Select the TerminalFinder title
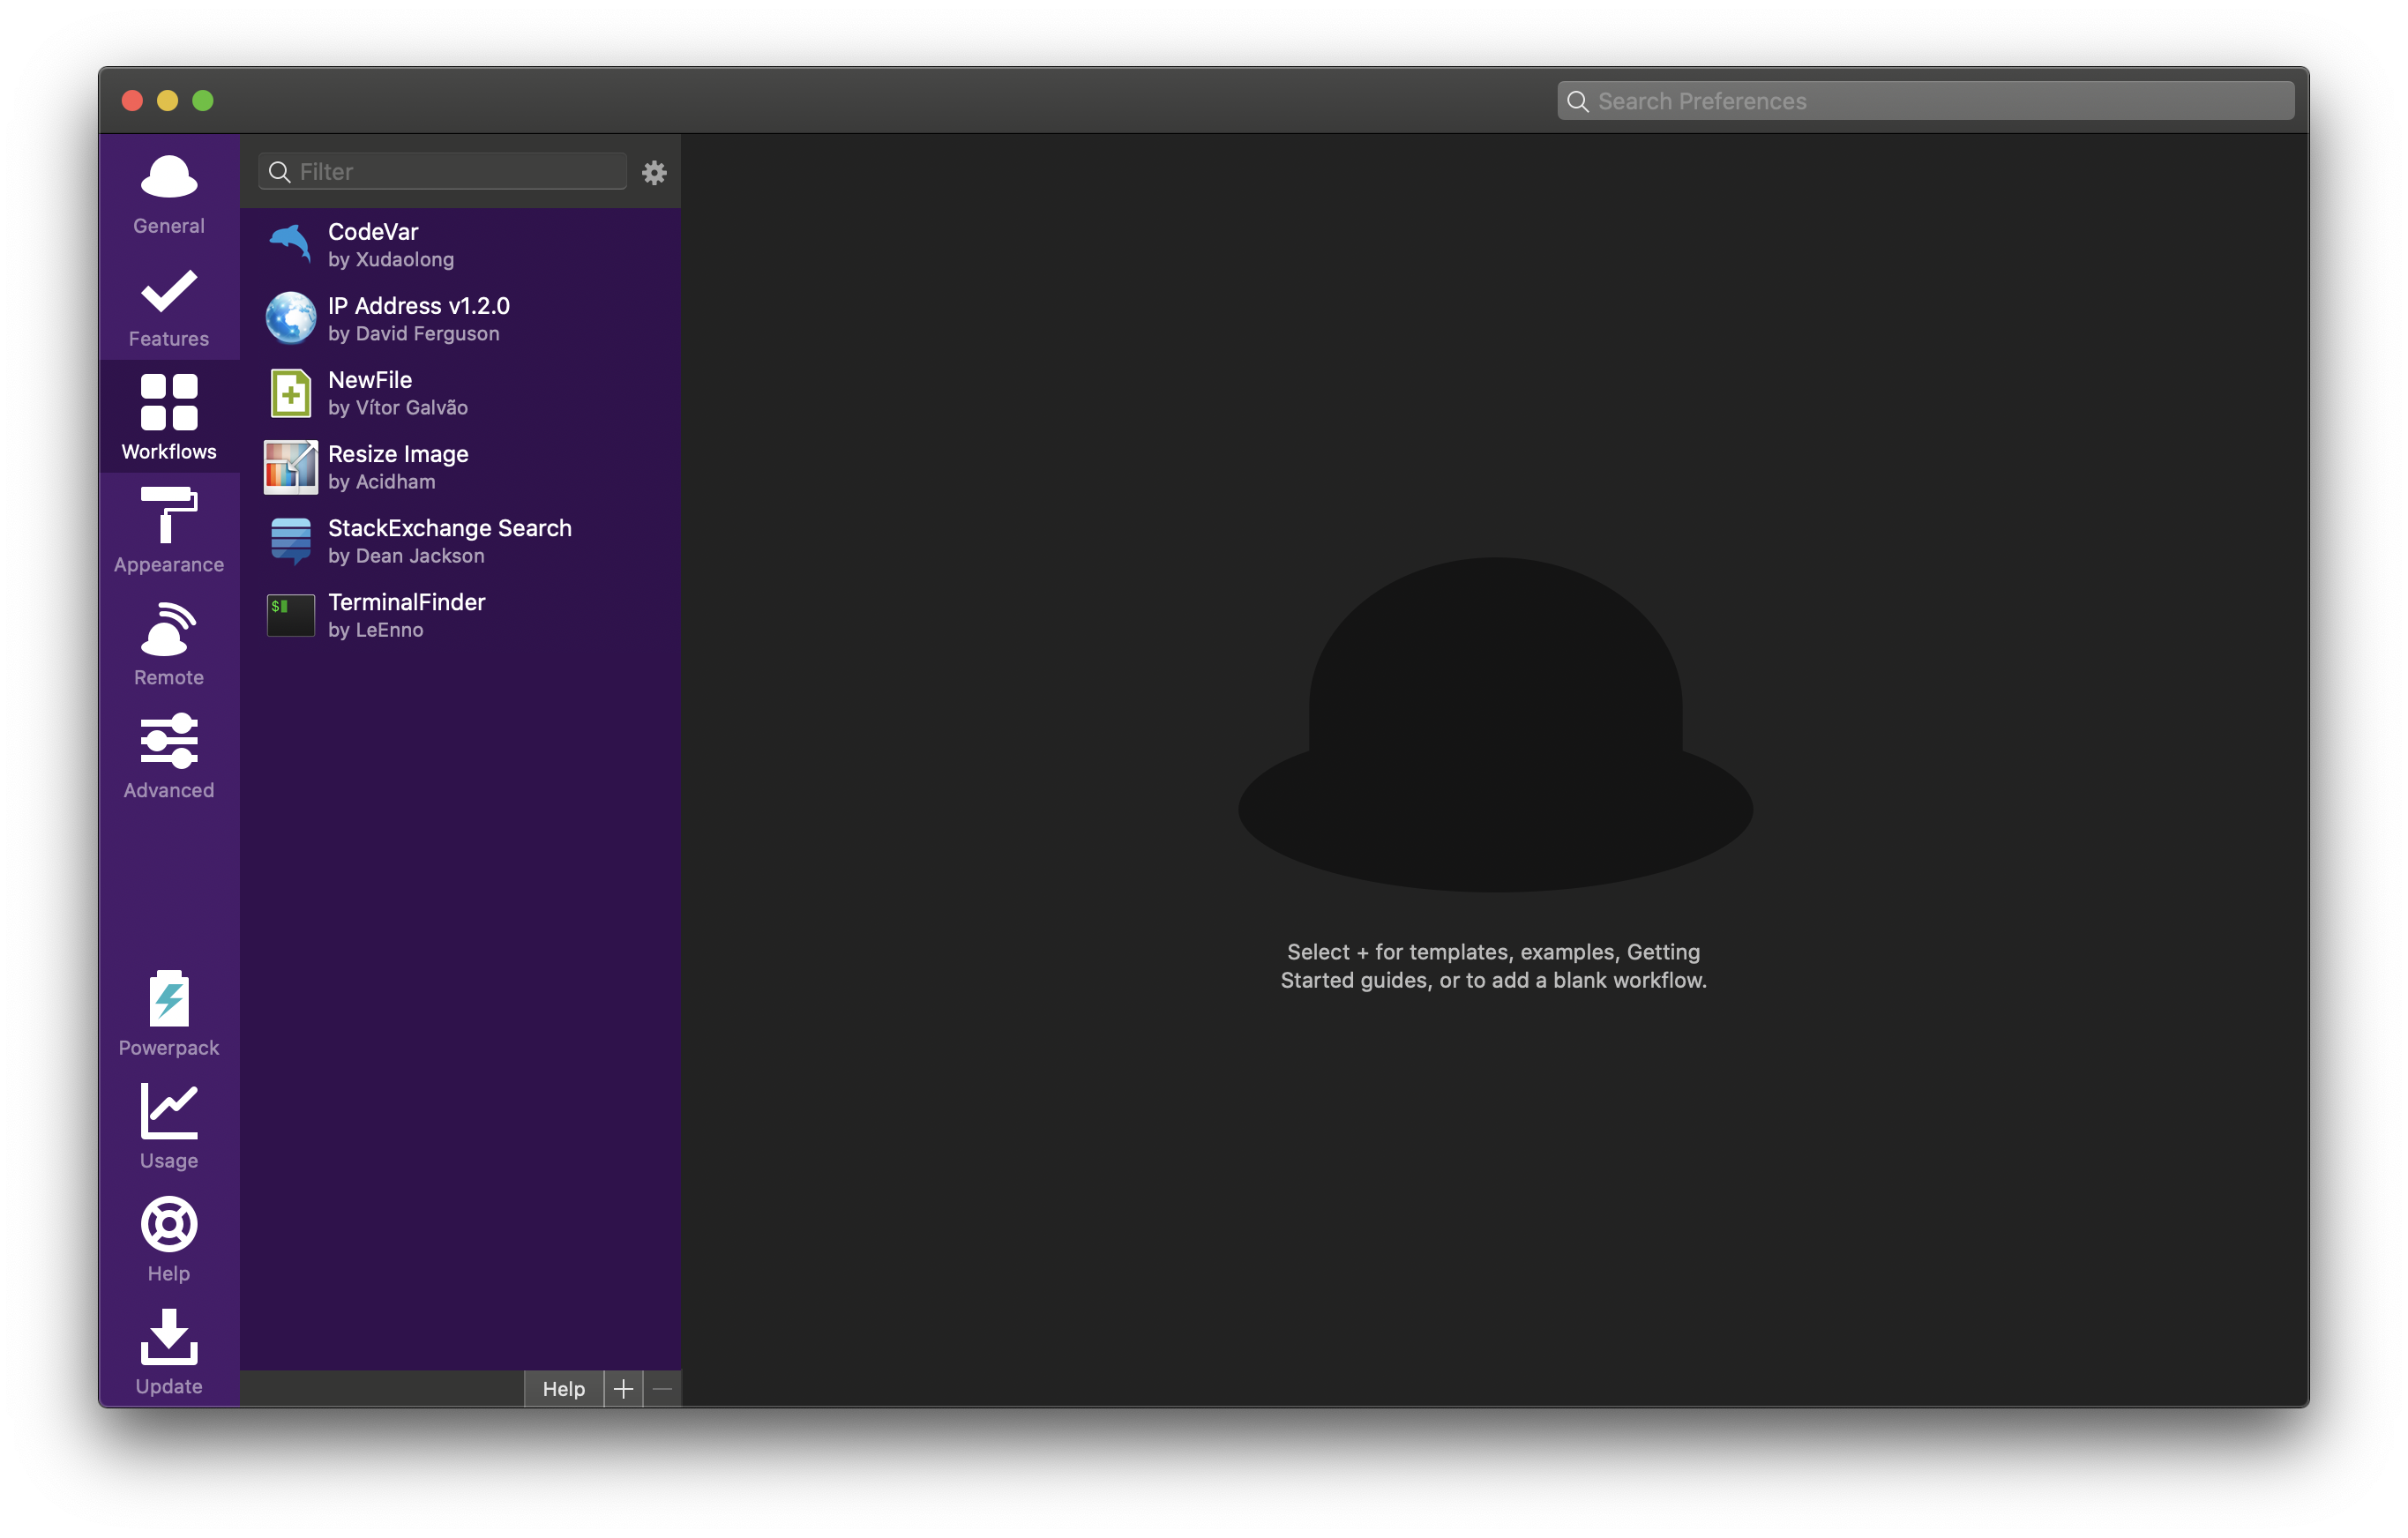The width and height of the screenshot is (2408, 1538). (x=407, y=602)
